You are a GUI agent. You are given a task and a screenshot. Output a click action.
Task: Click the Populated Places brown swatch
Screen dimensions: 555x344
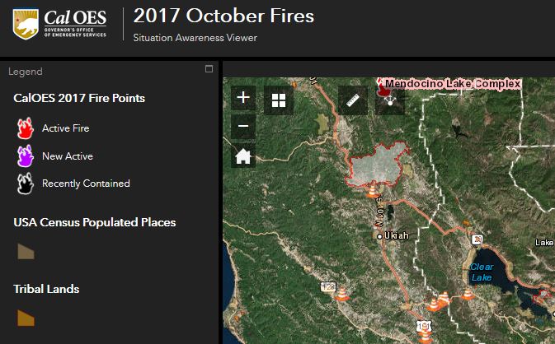coord(26,252)
